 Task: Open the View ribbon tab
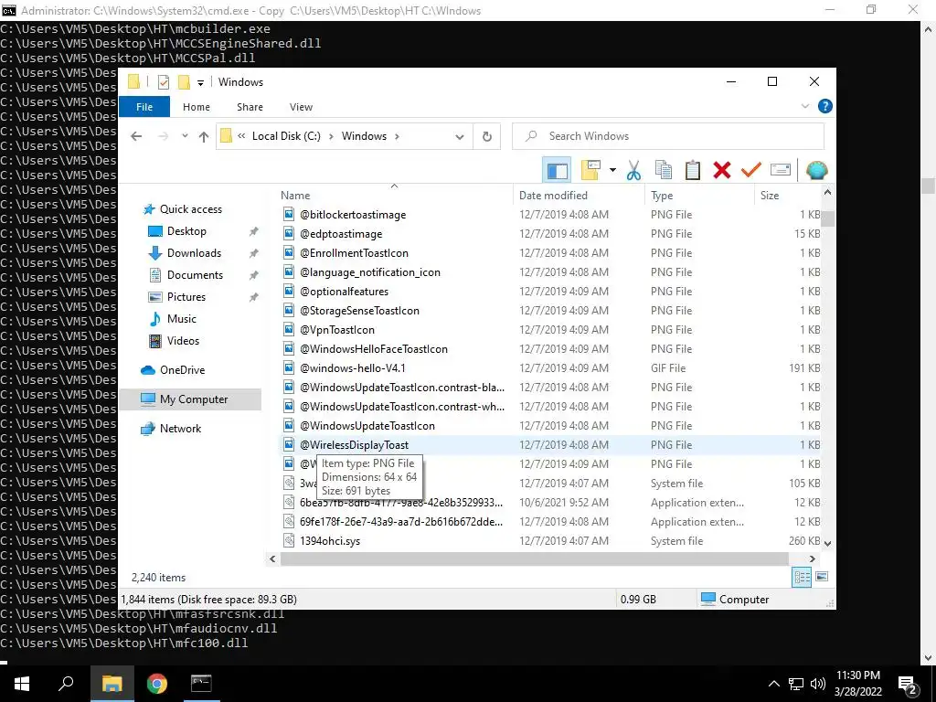[x=301, y=107]
